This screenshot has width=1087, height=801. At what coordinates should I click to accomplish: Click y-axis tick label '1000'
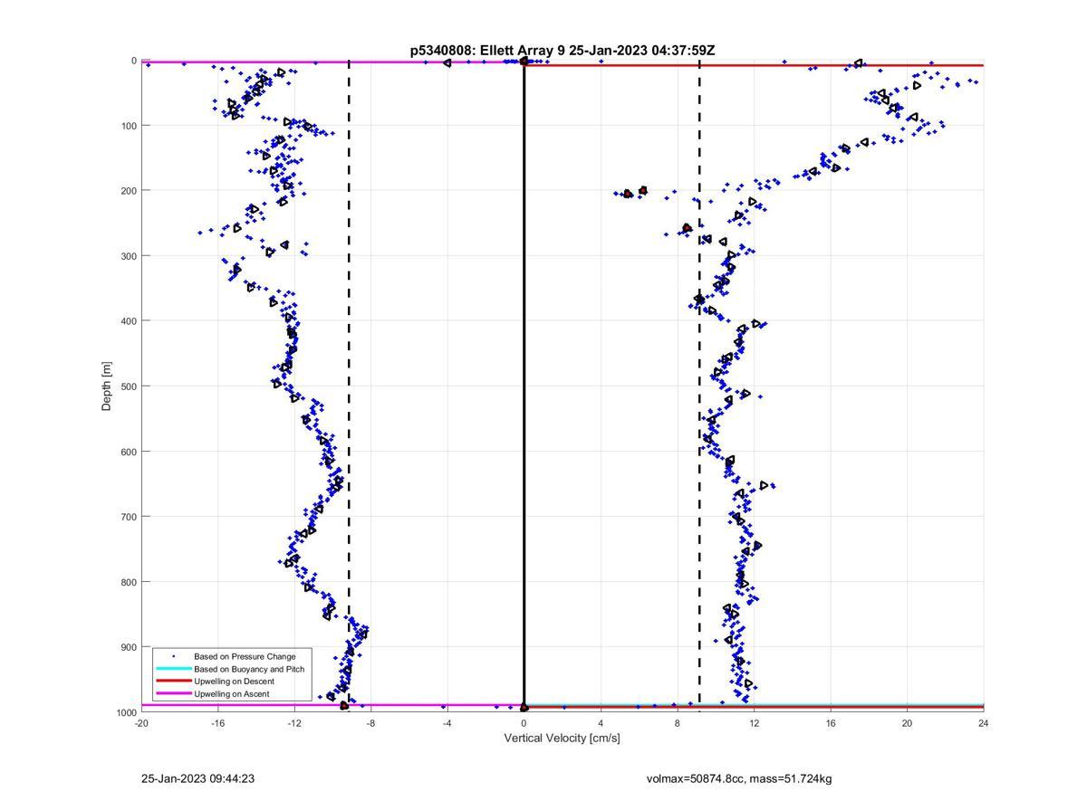coord(125,712)
